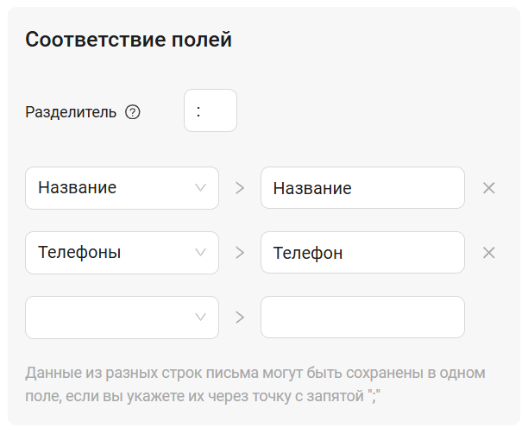528x434 pixels.
Task: Open the dropdown showing 'Название'
Action: click(112, 188)
